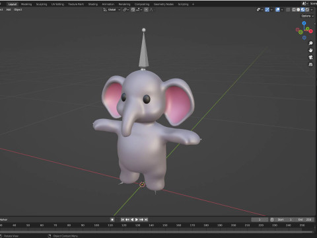Switch to the Rendering workspace
Viewport: 317px width, 238px height.
(x=124, y=4)
